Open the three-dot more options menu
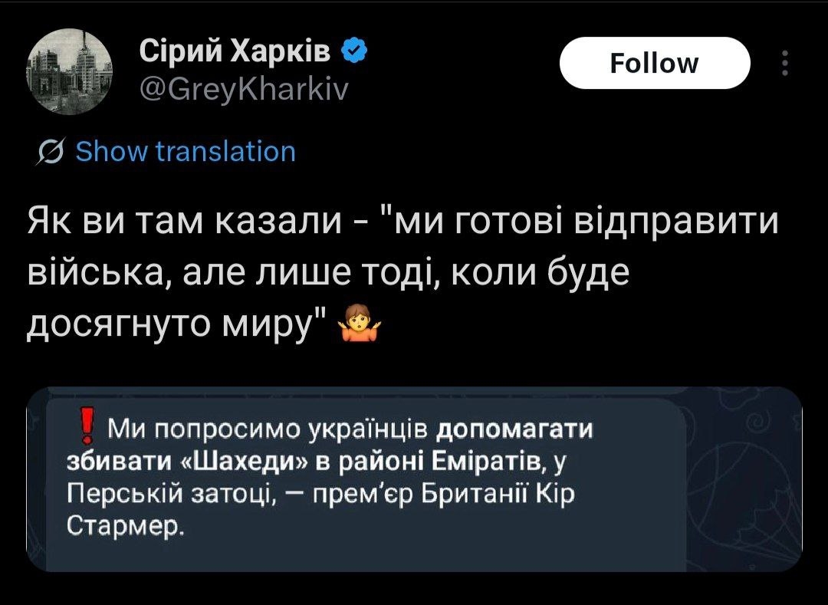Screen dimensions: 828x605 pos(784,64)
